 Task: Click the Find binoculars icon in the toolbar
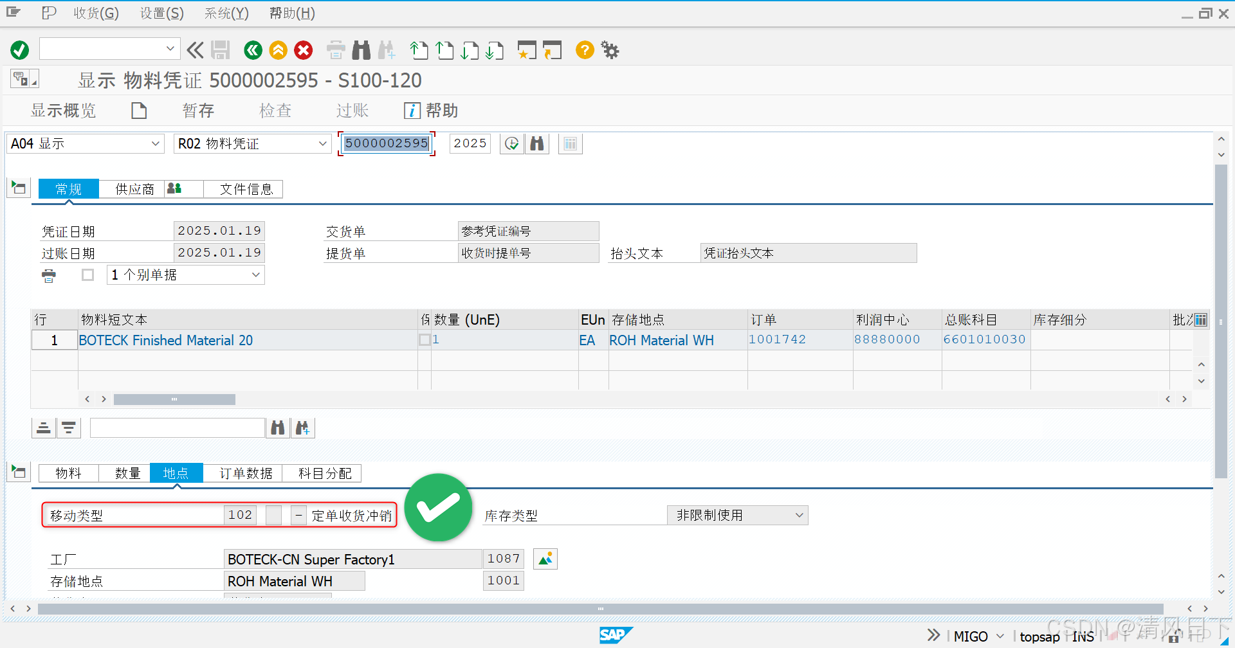point(361,50)
